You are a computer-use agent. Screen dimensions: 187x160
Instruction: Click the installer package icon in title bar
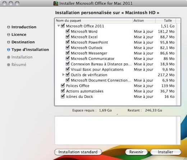click(56, 3)
